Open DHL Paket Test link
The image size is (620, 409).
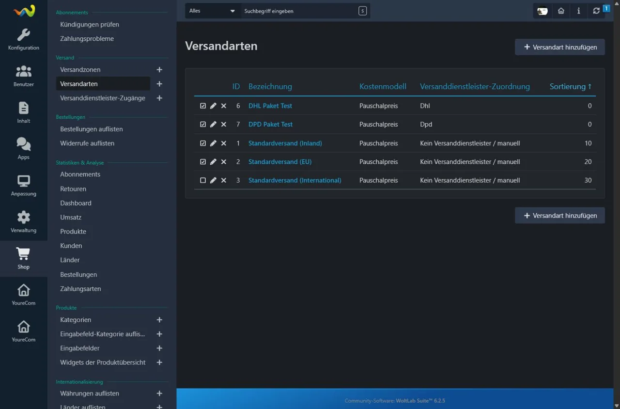270,106
